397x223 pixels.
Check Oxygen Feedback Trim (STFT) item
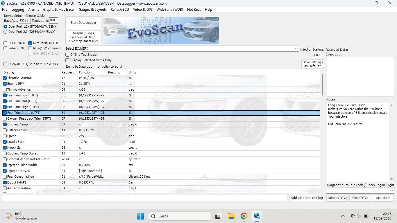(5, 118)
